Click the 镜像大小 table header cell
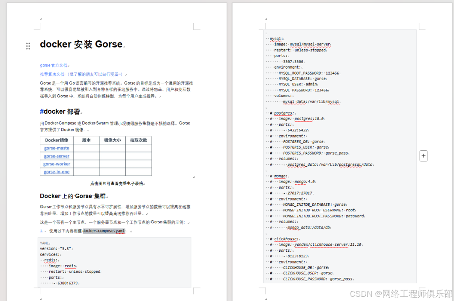Screen dimensions: 454x301 [112, 140]
